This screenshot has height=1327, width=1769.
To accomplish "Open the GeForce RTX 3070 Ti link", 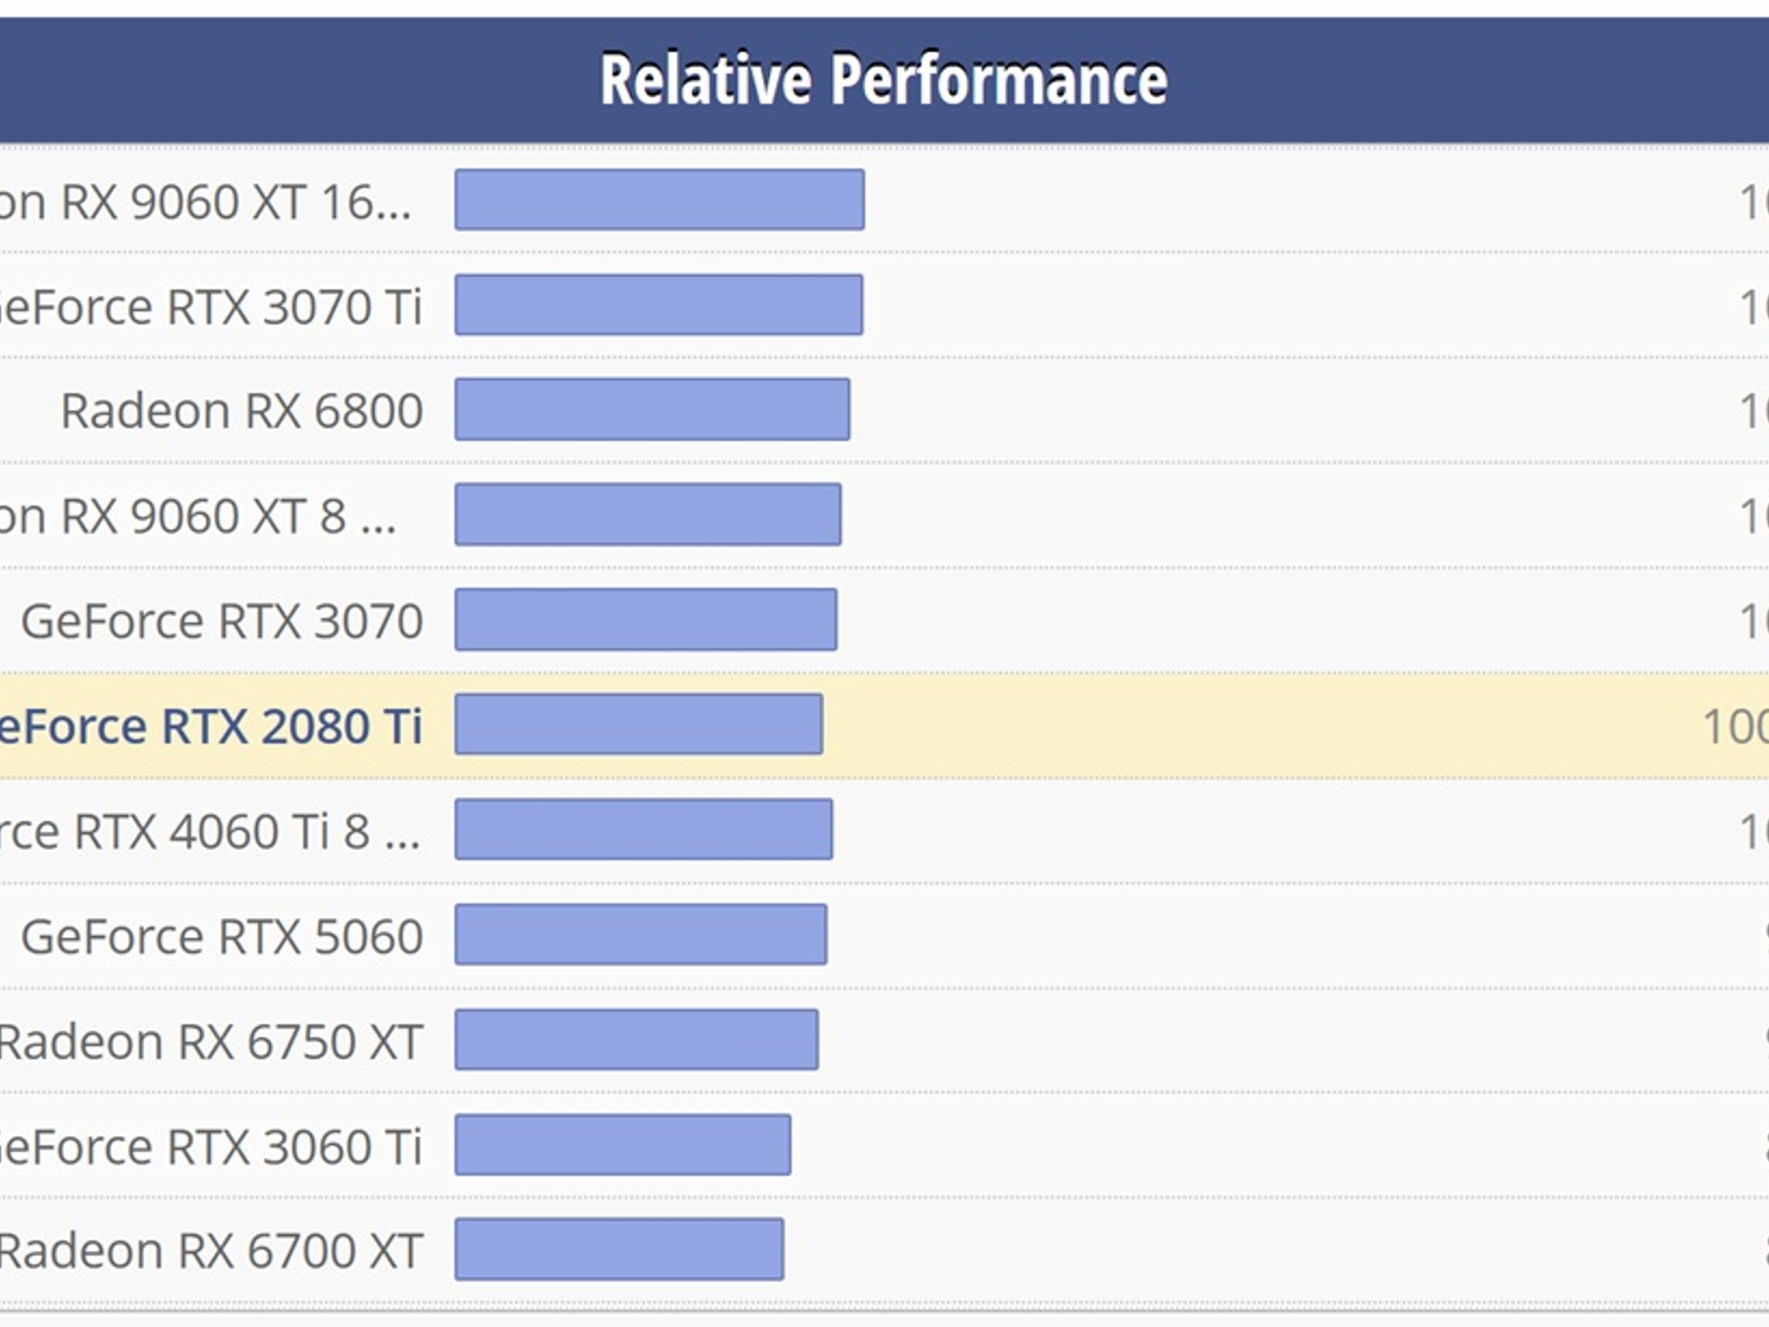I will [x=211, y=308].
